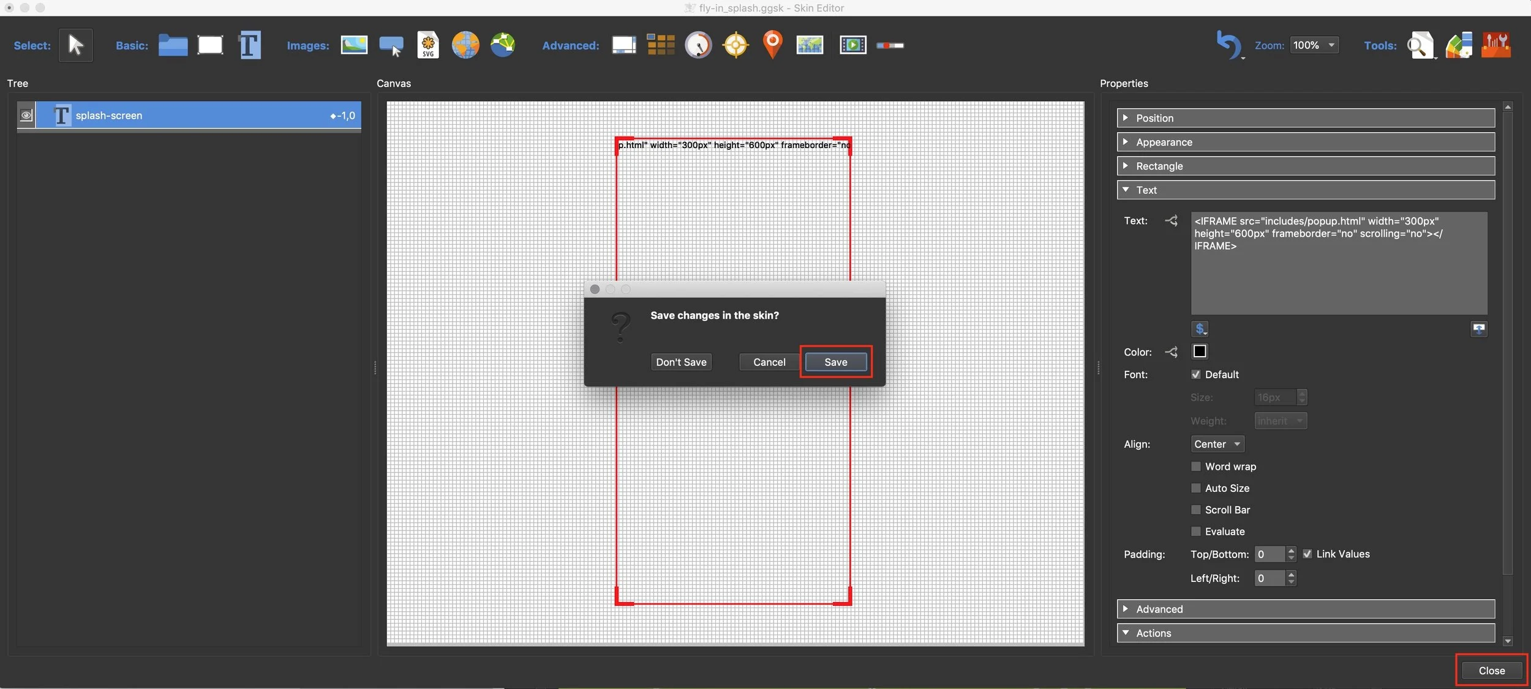
Task: Click Save in the dialog
Action: click(x=836, y=362)
